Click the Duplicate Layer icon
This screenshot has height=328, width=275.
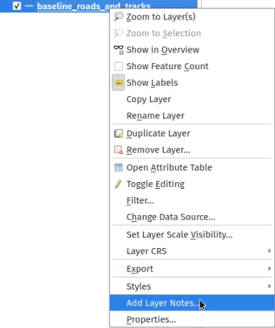click(x=118, y=133)
